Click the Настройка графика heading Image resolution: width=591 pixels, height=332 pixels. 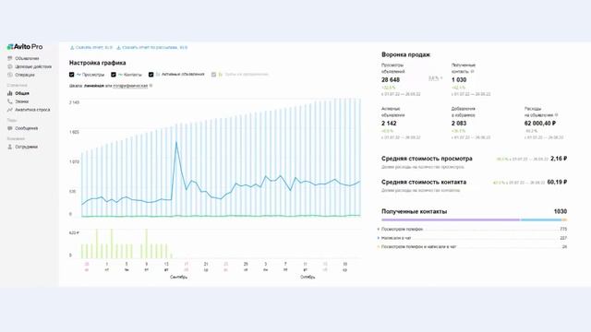point(98,63)
